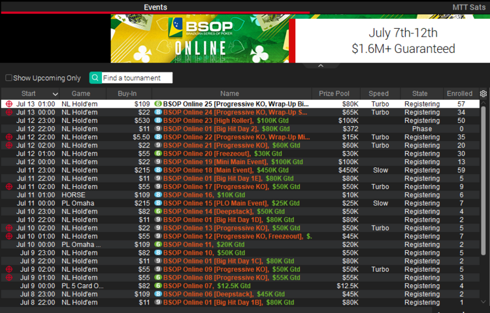Select BSOP Online 14 [Deepstack] tournament
Screen dimensions: 490x313
[240, 211]
